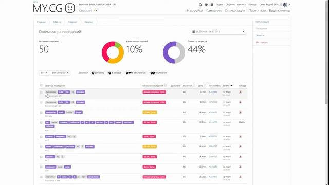
Task: Tick the checkbox of the 15.20р. row
Action: pos(41,177)
